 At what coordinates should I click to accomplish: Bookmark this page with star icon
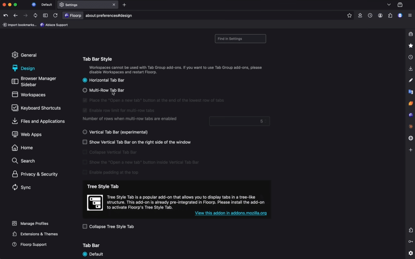click(x=350, y=16)
